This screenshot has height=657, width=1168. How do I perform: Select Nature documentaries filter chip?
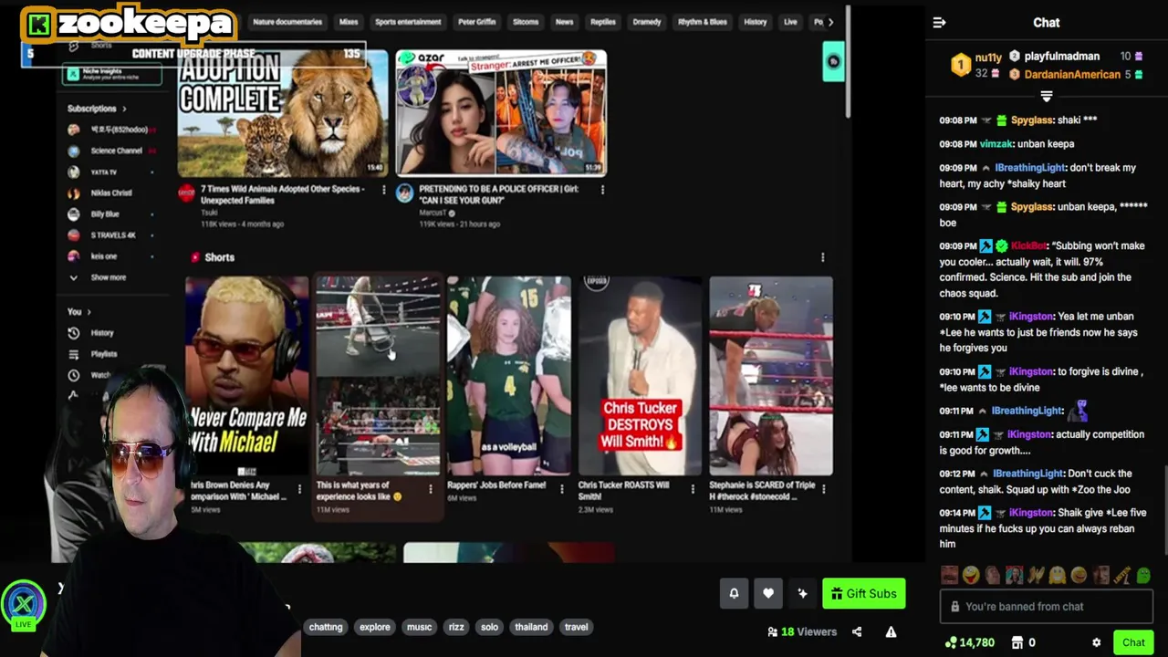(287, 22)
